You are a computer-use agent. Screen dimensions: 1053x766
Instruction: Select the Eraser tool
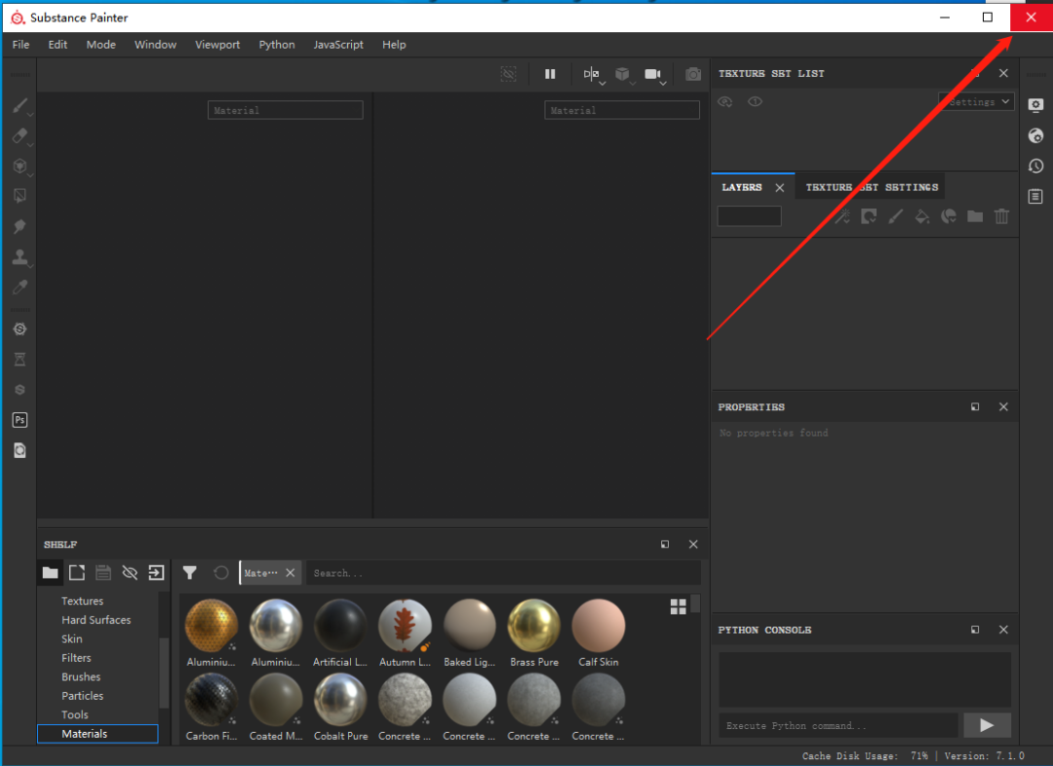point(19,135)
